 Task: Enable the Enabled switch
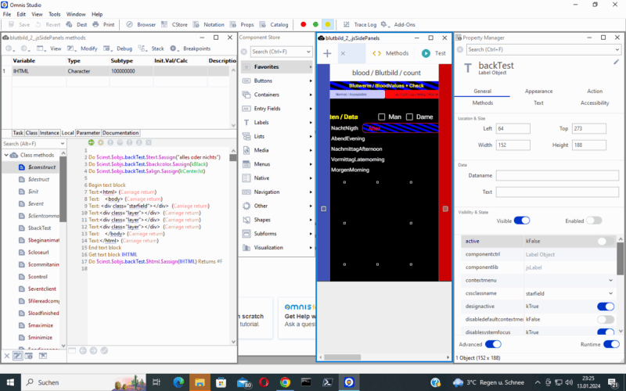tap(594, 221)
